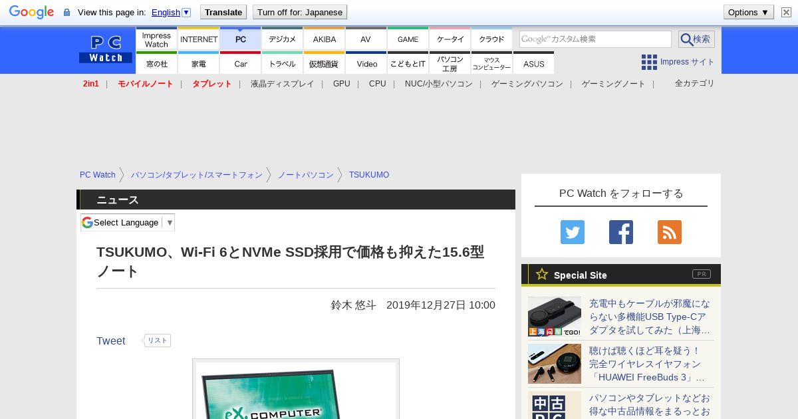Close the Google translate bar

[x=786, y=12]
